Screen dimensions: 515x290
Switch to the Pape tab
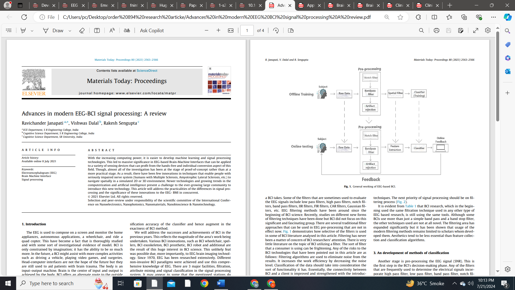click(192, 5)
